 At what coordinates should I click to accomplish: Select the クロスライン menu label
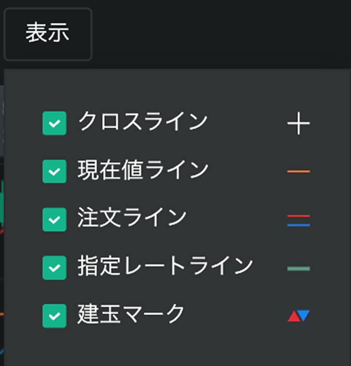pos(143,122)
